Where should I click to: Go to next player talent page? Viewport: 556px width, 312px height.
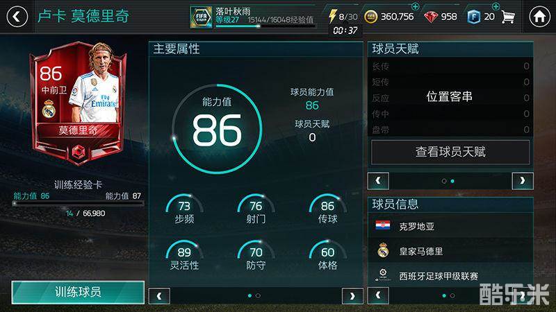click(x=523, y=181)
